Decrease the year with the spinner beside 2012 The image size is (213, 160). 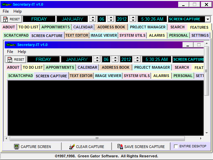(x=133, y=21)
